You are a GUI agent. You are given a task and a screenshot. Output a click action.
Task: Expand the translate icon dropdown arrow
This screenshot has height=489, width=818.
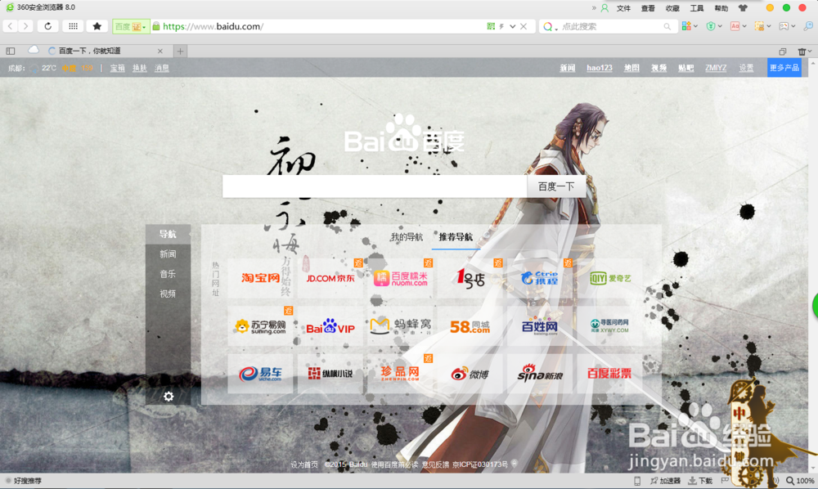744,26
